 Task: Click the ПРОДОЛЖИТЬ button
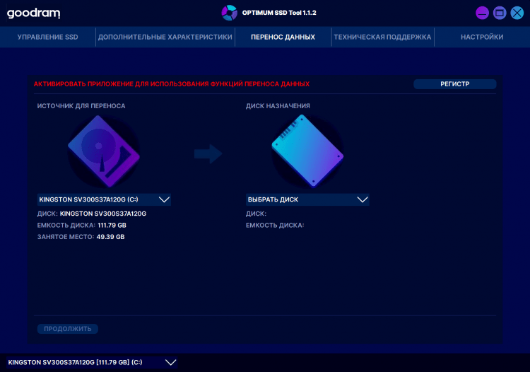68,329
